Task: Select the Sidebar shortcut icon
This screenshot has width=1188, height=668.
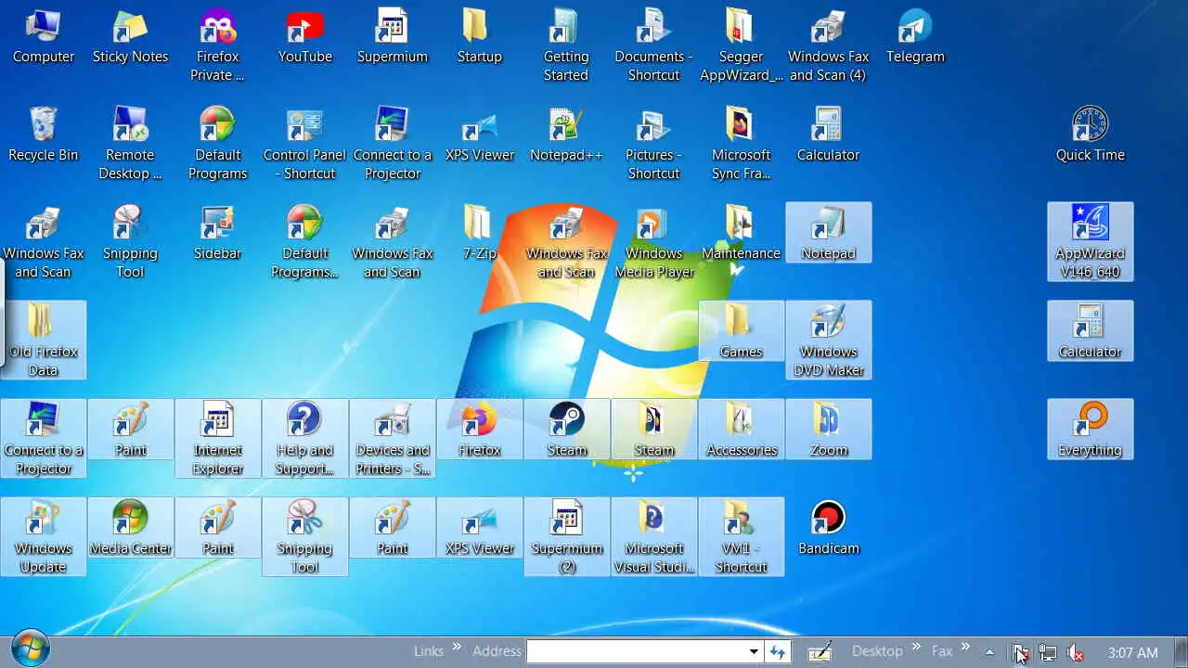Action: 218,234
